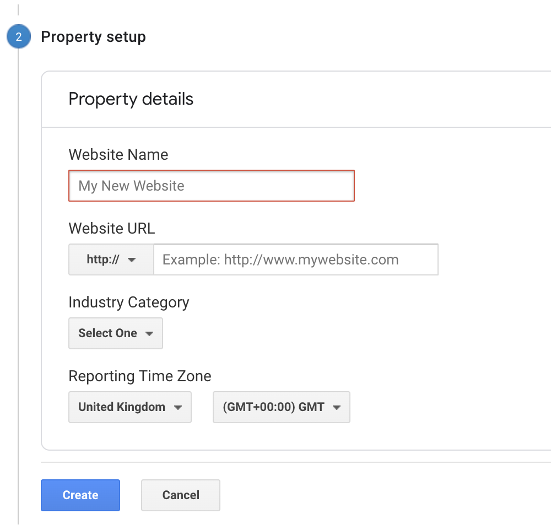Expand the Select One industry dropdown
This screenshot has height=530, width=551.
click(x=115, y=333)
